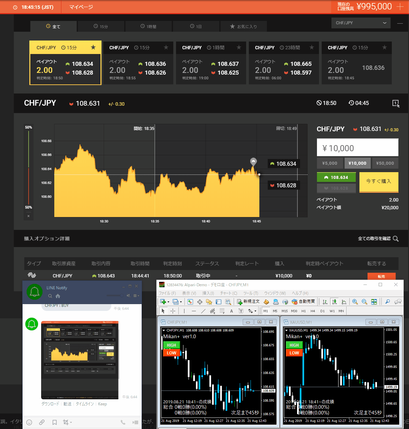Screen dimensions: 409x429
Task: Click ダウンロード link under LINE image
Action: click(x=50, y=404)
